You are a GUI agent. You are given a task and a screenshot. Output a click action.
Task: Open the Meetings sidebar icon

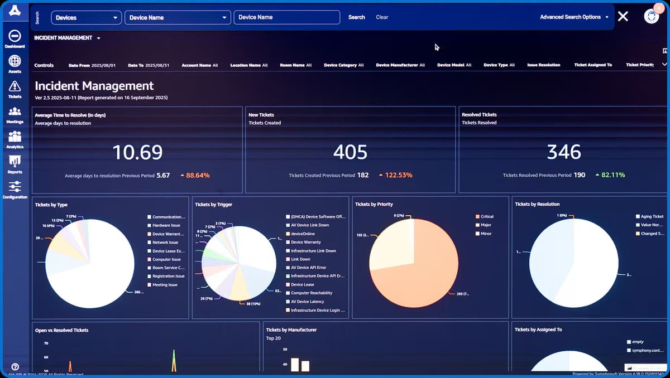coord(15,112)
